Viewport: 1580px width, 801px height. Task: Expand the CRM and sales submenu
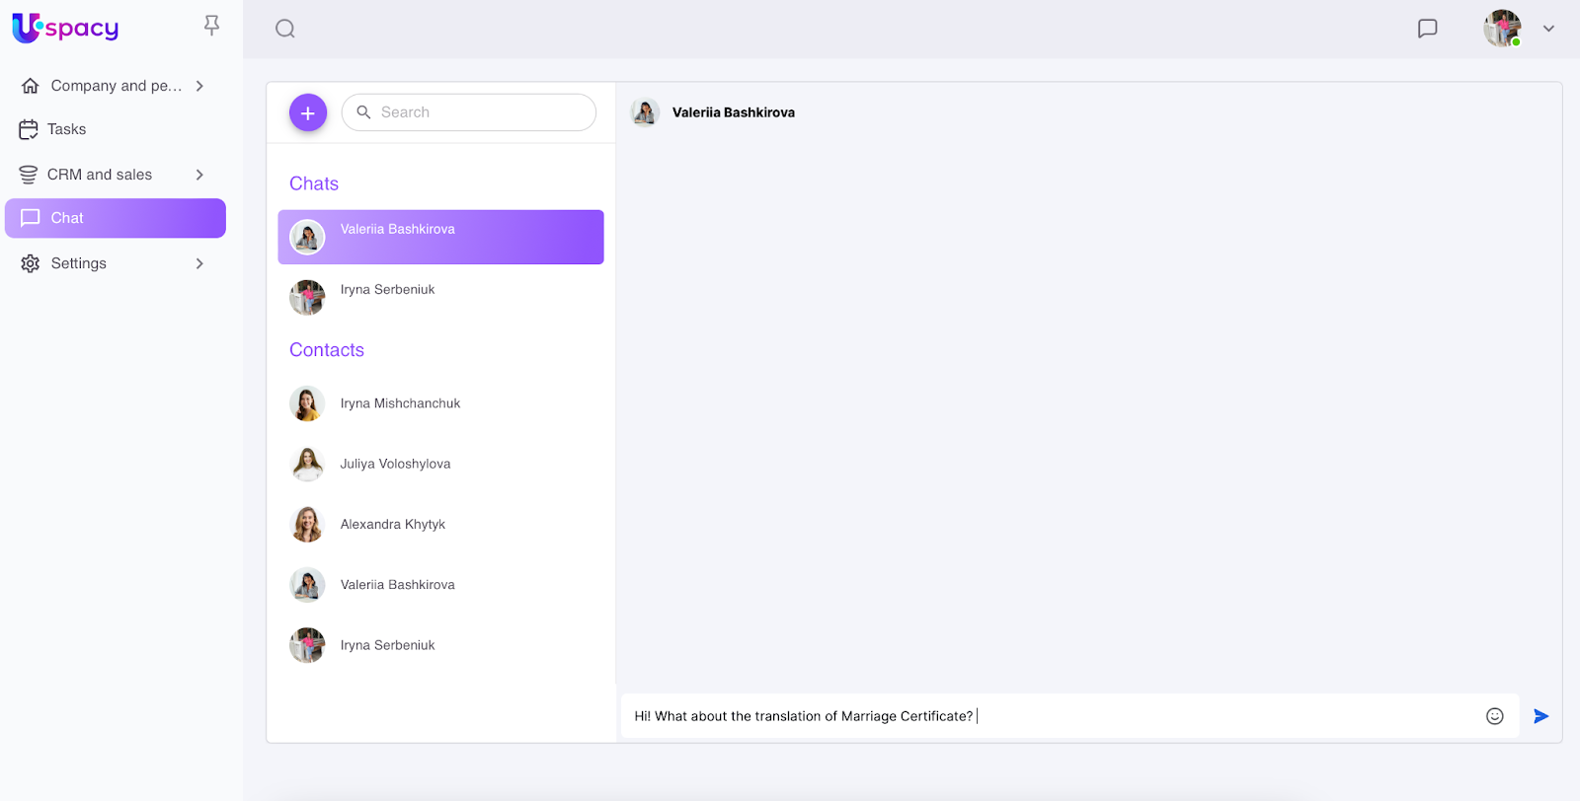coord(199,175)
